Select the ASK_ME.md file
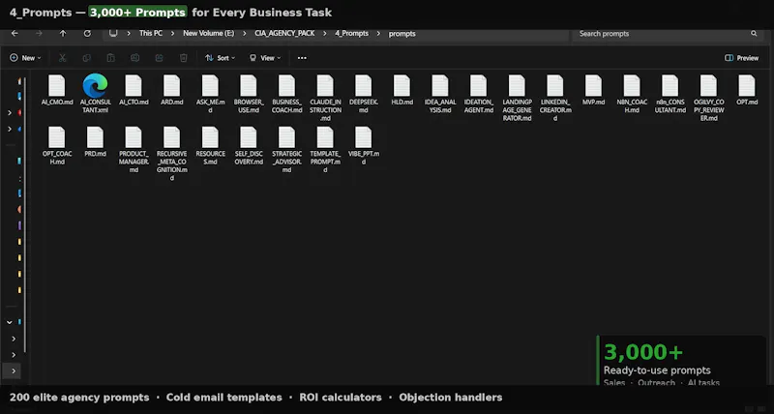 coord(210,94)
